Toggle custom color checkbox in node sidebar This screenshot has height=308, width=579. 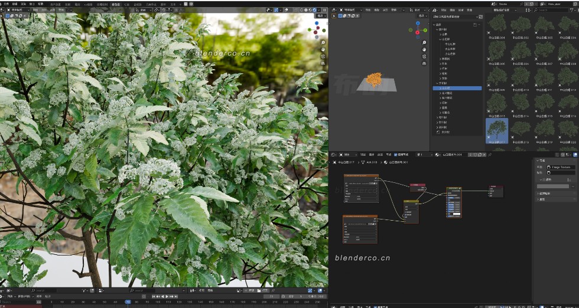(544, 179)
